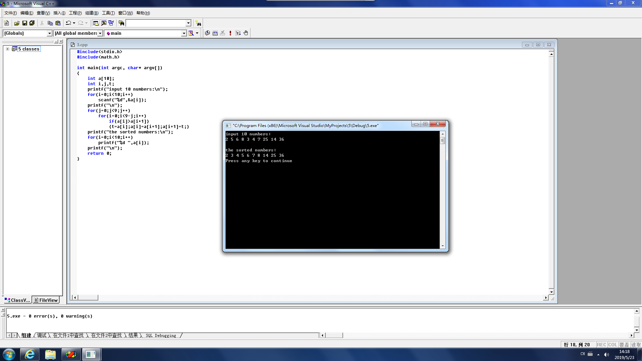The height and width of the screenshot is (361, 642).
Task: Click the console window vertical scrollbar thumb
Action: tap(443, 140)
